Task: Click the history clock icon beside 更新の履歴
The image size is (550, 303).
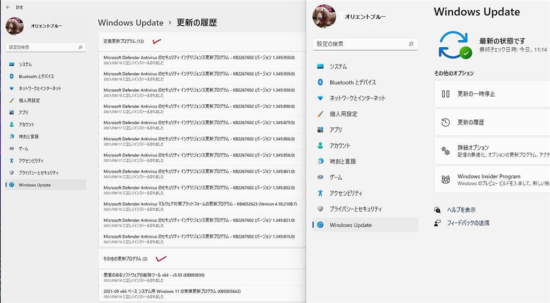Action: 445,122
